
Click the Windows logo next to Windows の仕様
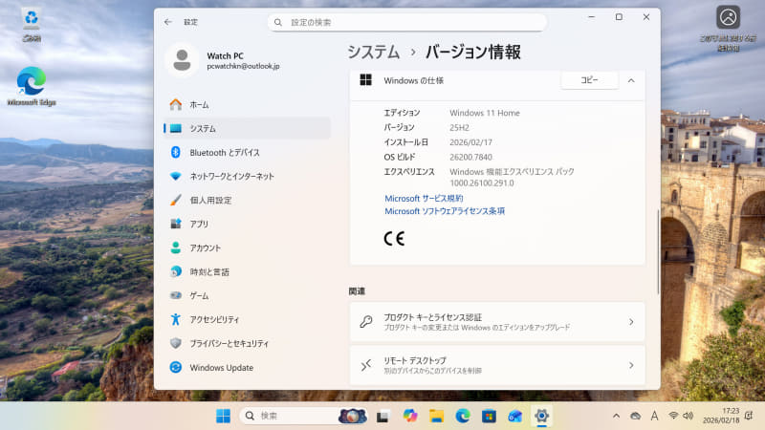pos(366,80)
